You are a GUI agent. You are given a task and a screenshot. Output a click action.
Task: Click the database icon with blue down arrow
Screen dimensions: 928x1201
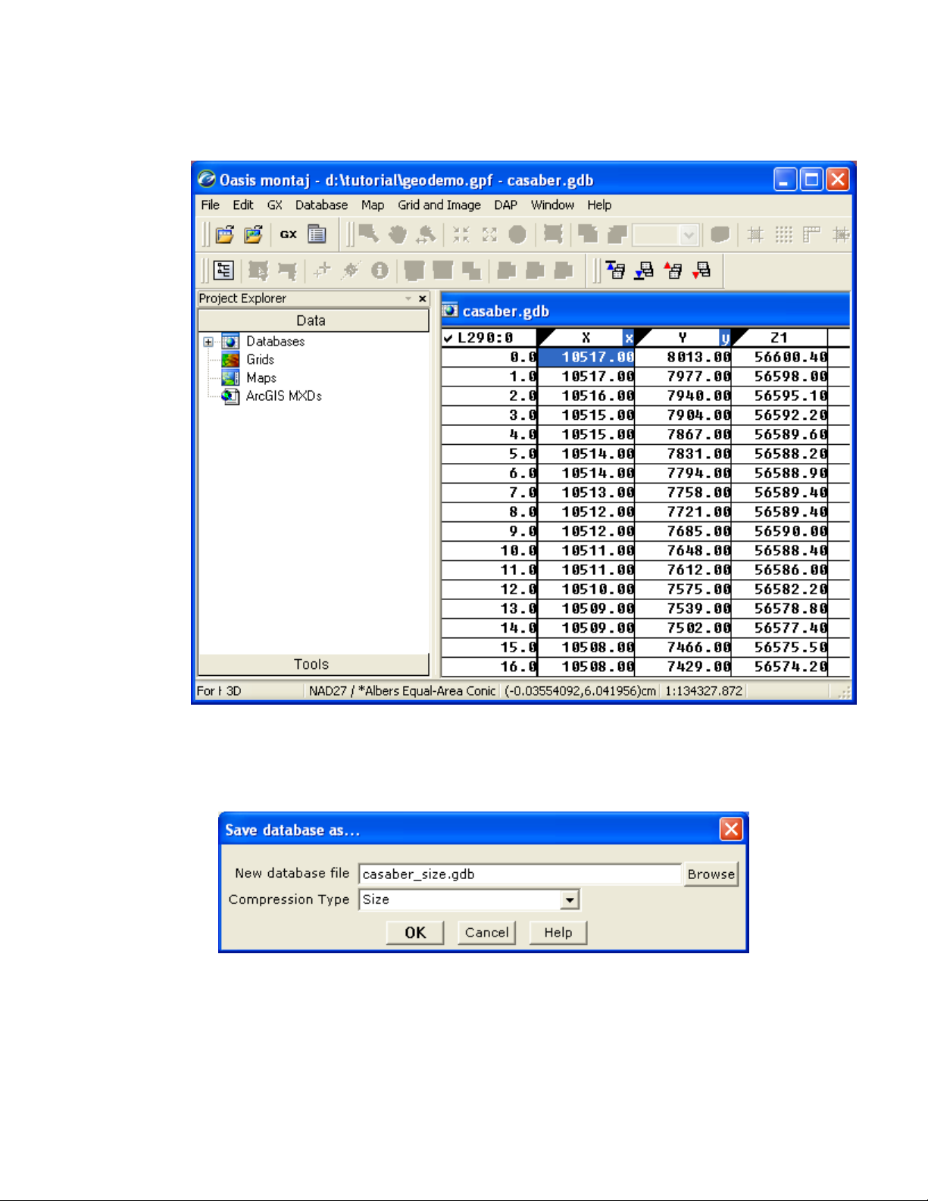click(x=644, y=271)
